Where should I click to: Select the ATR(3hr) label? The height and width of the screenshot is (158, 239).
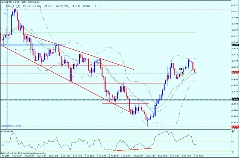(x=62, y=6)
